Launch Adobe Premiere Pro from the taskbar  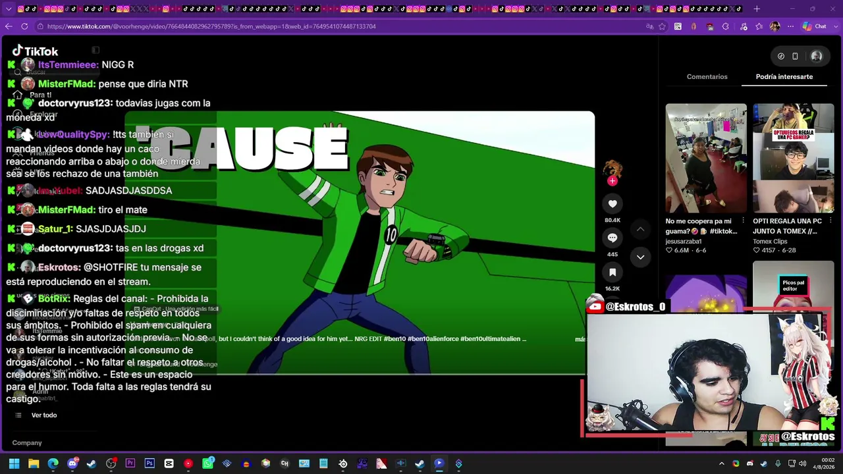click(130, 463)
